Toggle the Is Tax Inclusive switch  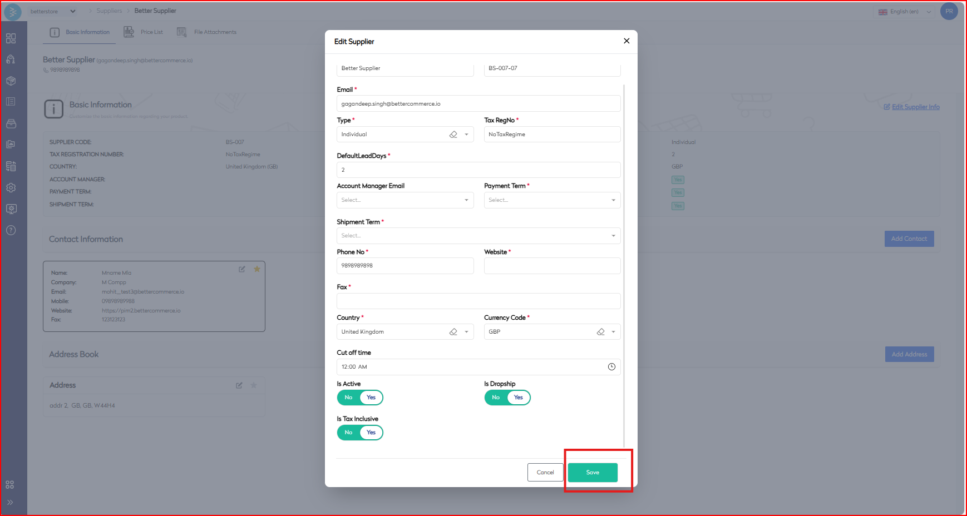click(x=360, y=433)
